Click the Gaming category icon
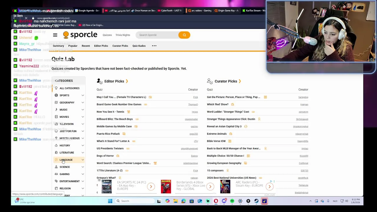Screen dimensions: 377x212 pos(56,174)
